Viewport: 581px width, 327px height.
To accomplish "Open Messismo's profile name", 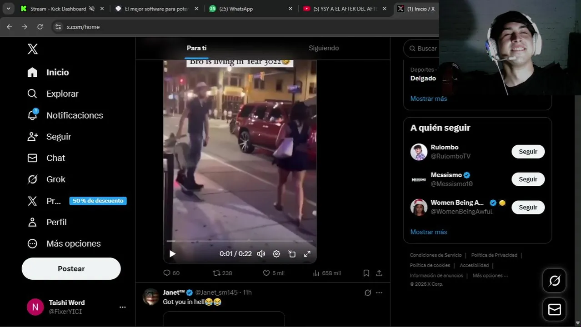I will click(446, 175).
